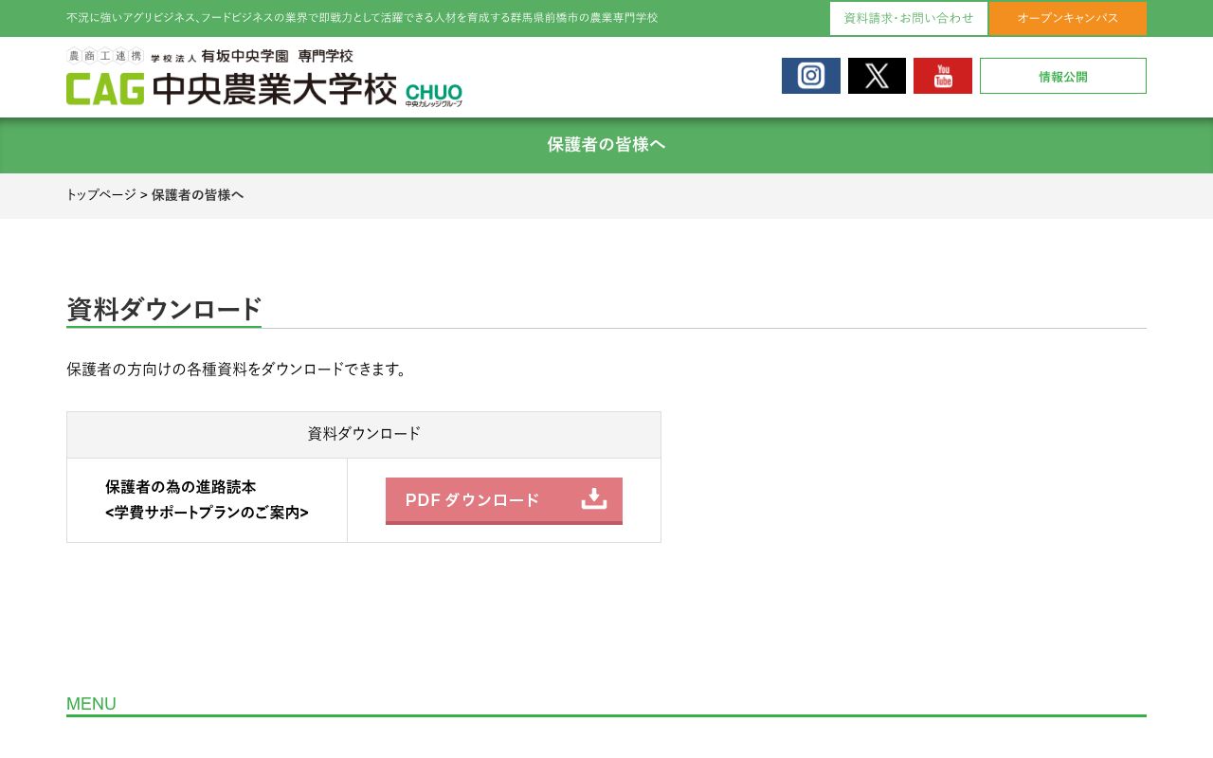Click the download arrow icon on the PDF button
This screenshot has height=758, width=1213.
click(x=594, y=497)
